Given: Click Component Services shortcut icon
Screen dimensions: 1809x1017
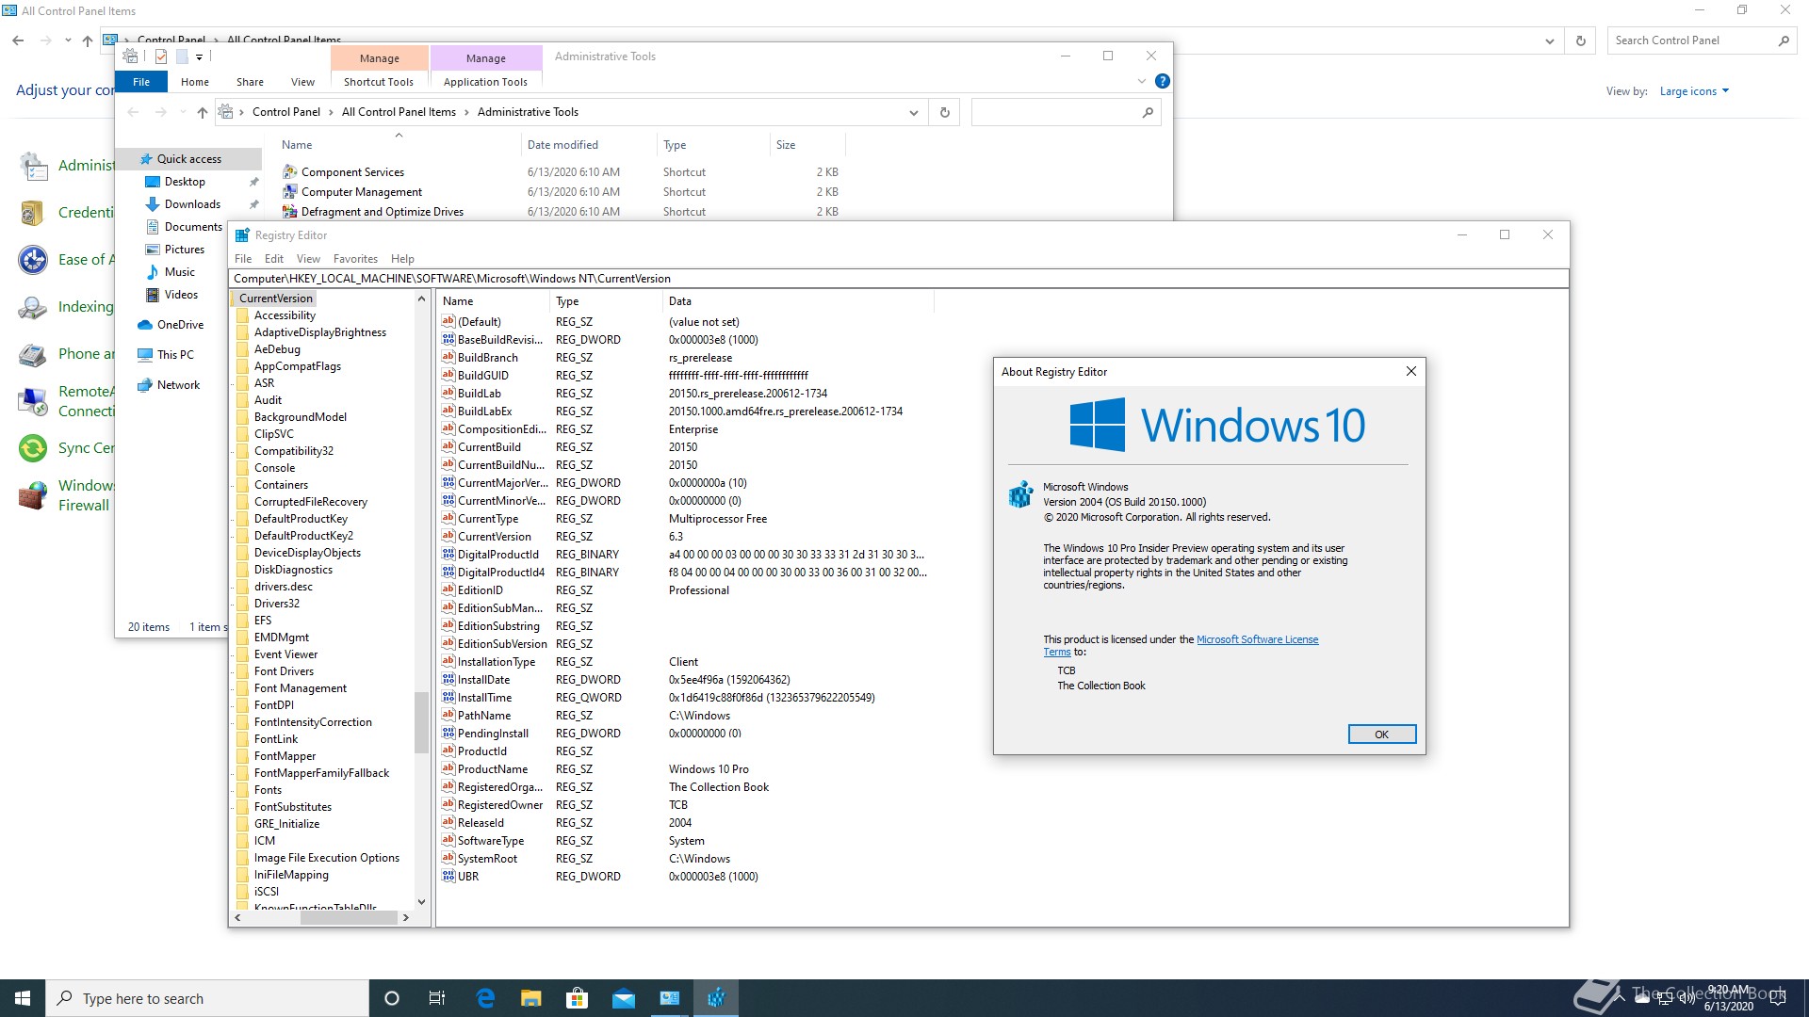Looking at the screenshot, I should 290,172.
